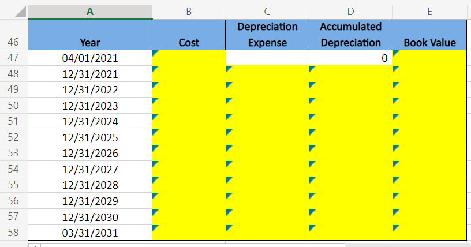
Task: Click the Depreciation Expense cell for 03/31/2031
Action: [267, 233]
